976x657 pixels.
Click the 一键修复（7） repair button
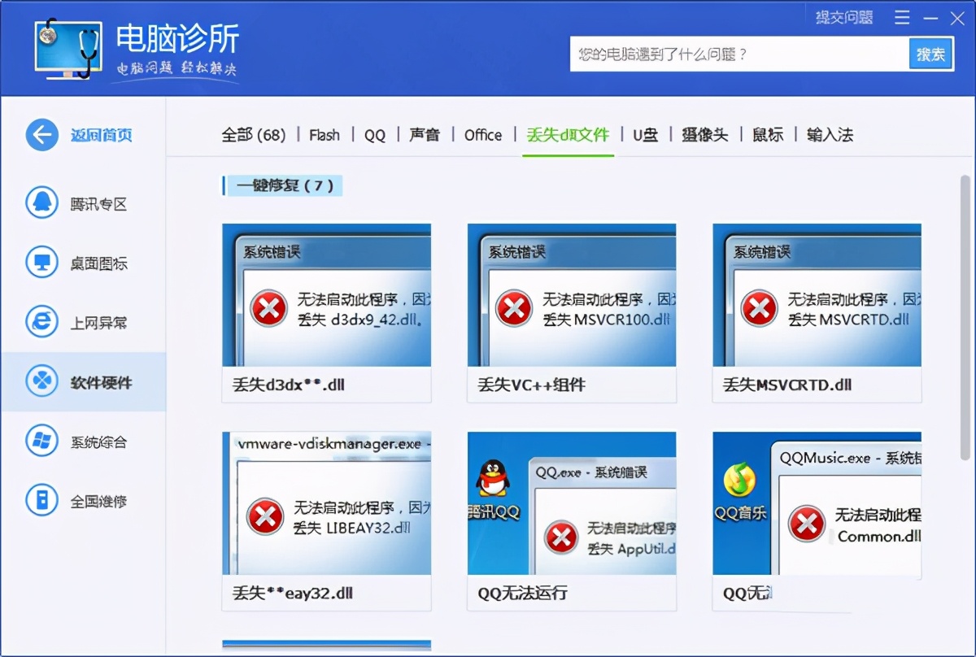coord(282,185)
